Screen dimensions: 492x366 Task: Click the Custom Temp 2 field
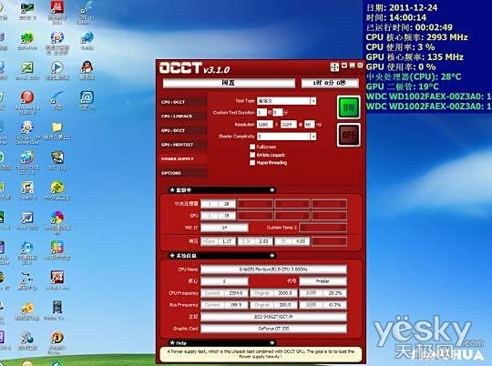(323, 228)
